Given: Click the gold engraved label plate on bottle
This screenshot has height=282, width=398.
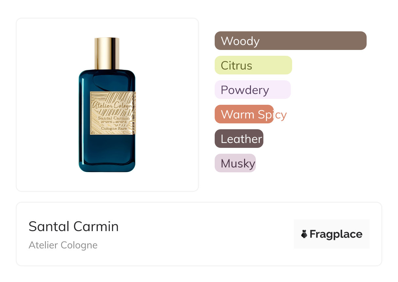Looking at the screenshot, I should 113,98.
